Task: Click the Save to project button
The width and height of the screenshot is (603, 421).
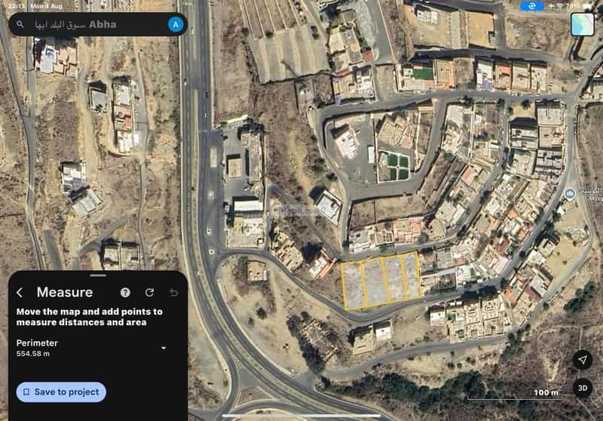Action: [x=61, y=392]
